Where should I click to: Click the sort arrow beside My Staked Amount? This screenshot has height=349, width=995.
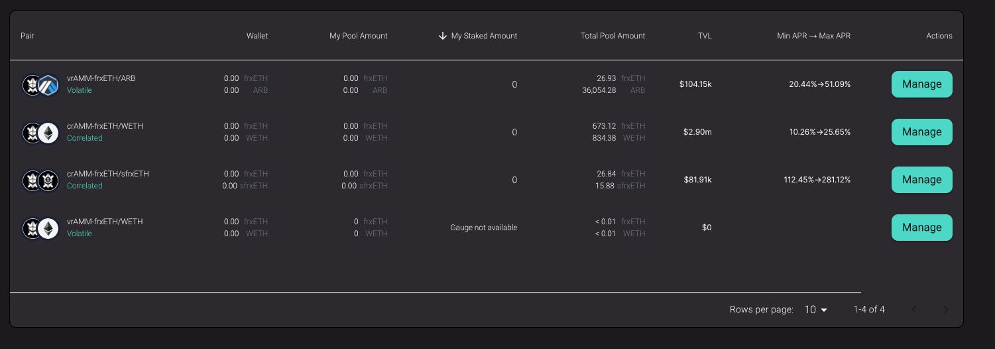pyautogui.click(x=443, y=36)
